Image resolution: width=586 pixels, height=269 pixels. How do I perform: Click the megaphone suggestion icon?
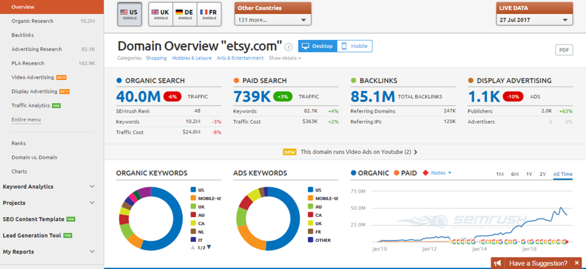(x=497, y=263)
